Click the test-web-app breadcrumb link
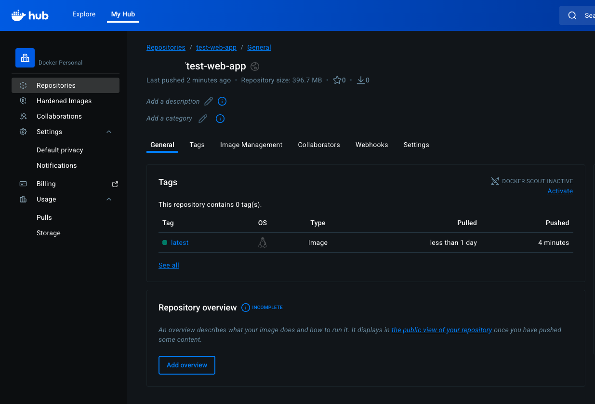595x404 pixels. click(216, 47)
